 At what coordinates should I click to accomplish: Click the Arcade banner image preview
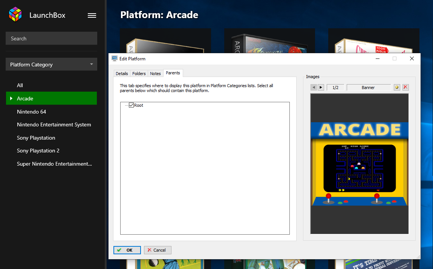point(360,164)
